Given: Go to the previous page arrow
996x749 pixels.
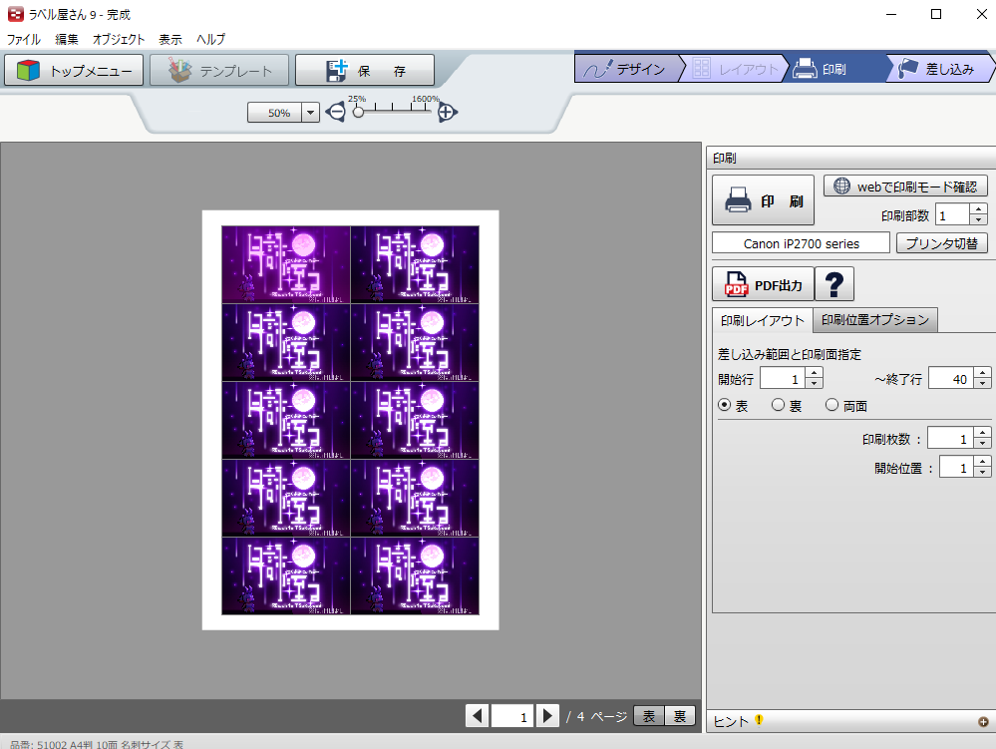Looking at the screenshot, I should pos(477,716).
